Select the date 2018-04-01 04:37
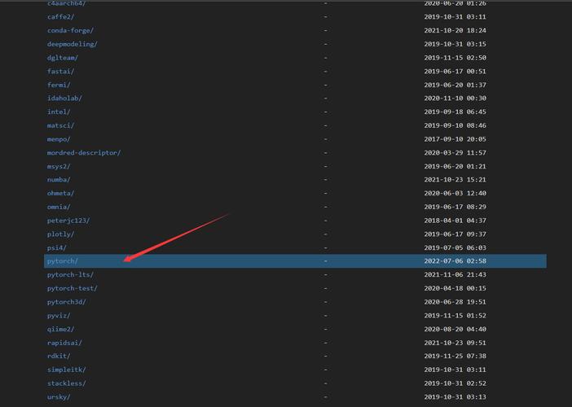This screenshot has height=407, width=572. (x=455, y=221)
